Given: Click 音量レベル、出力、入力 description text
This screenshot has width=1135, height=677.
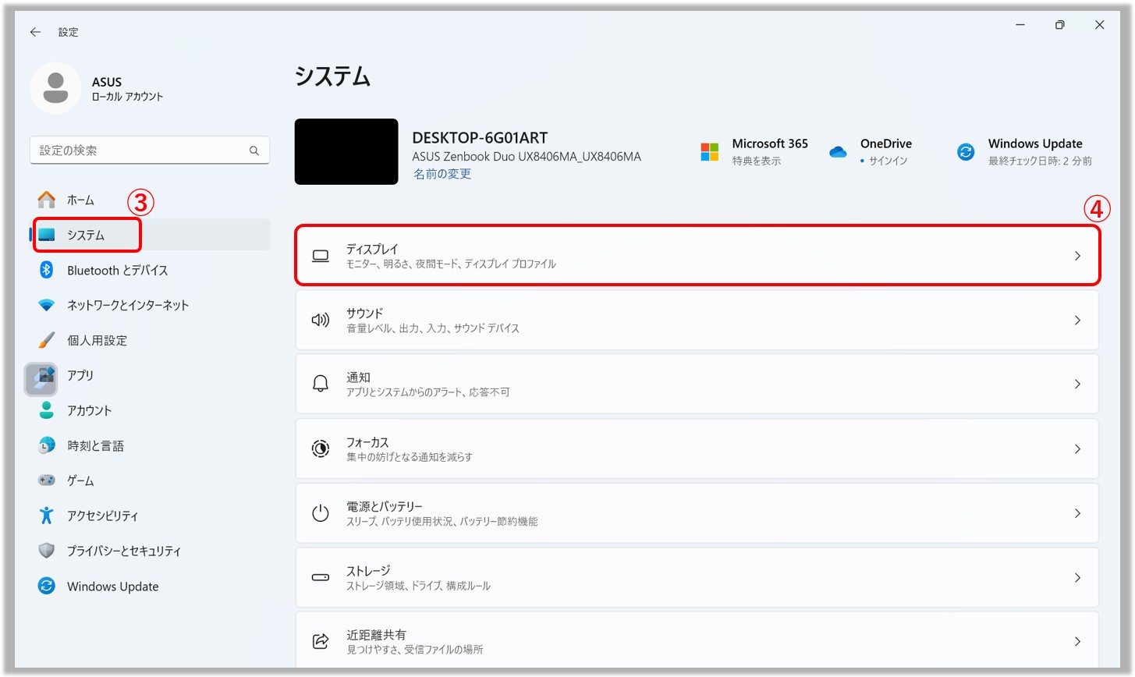Looking at the screenshot, I should (433, 328).
